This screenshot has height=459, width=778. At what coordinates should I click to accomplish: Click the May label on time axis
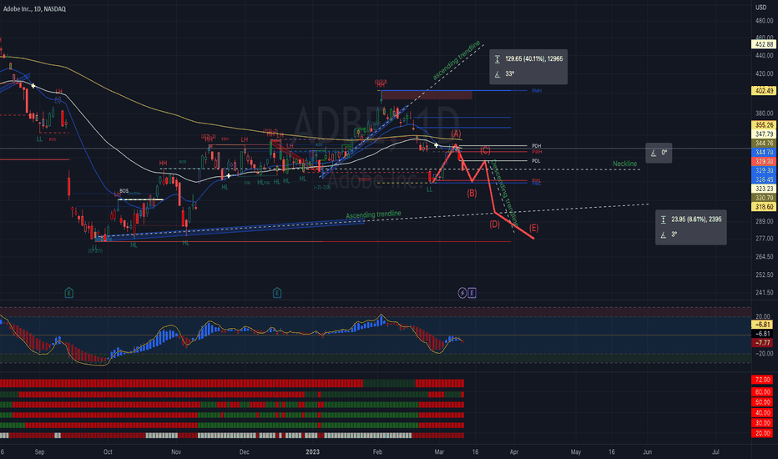click(x=575, y=452)
